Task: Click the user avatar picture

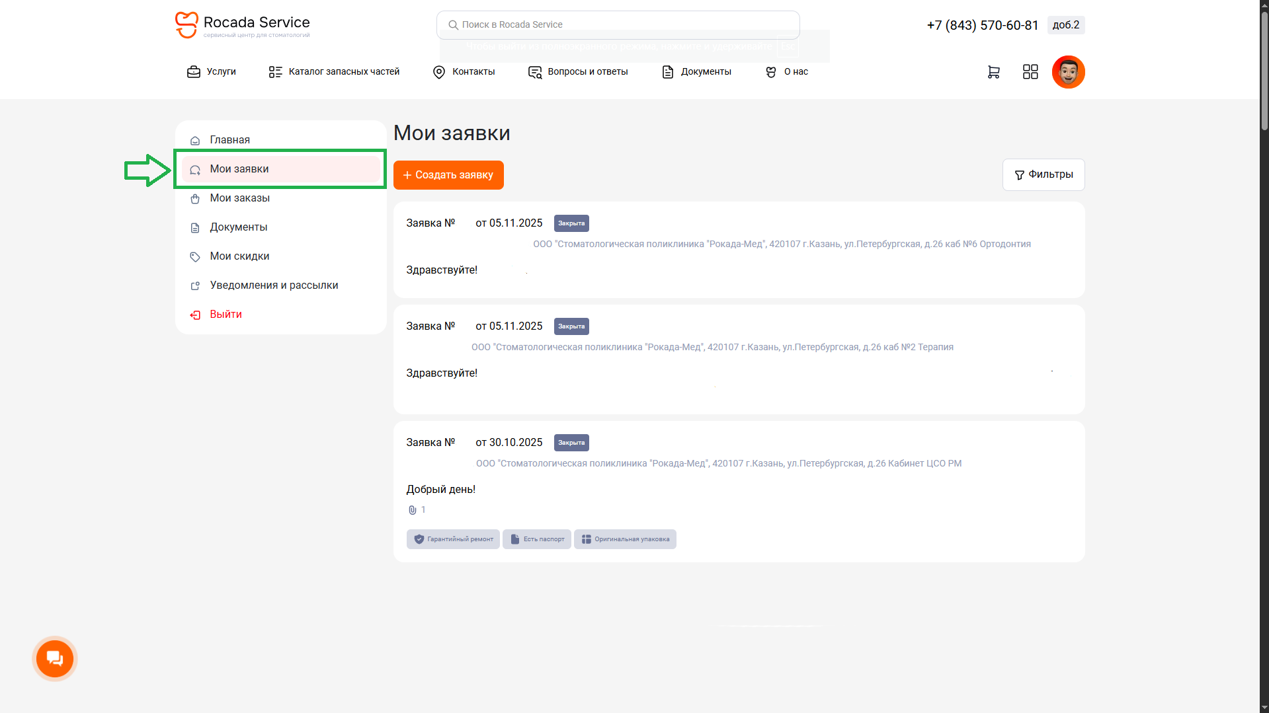Action: pyautogui.click(x=1068, y=72)
